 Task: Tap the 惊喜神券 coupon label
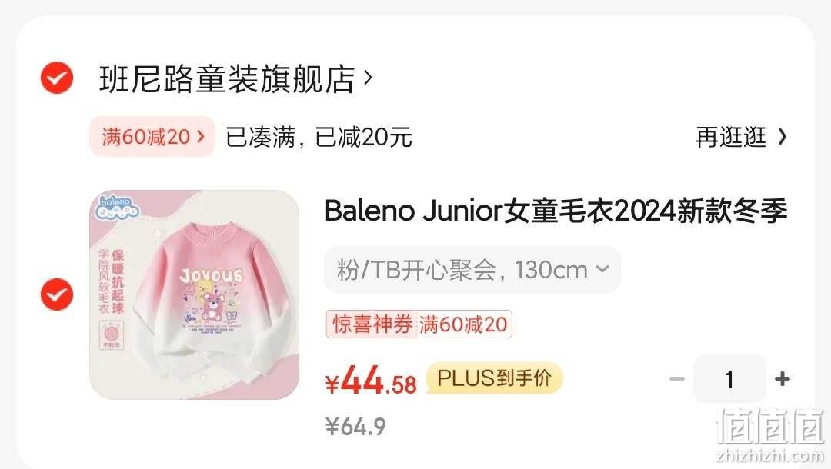pyautogui.click(x=372, y=324)
